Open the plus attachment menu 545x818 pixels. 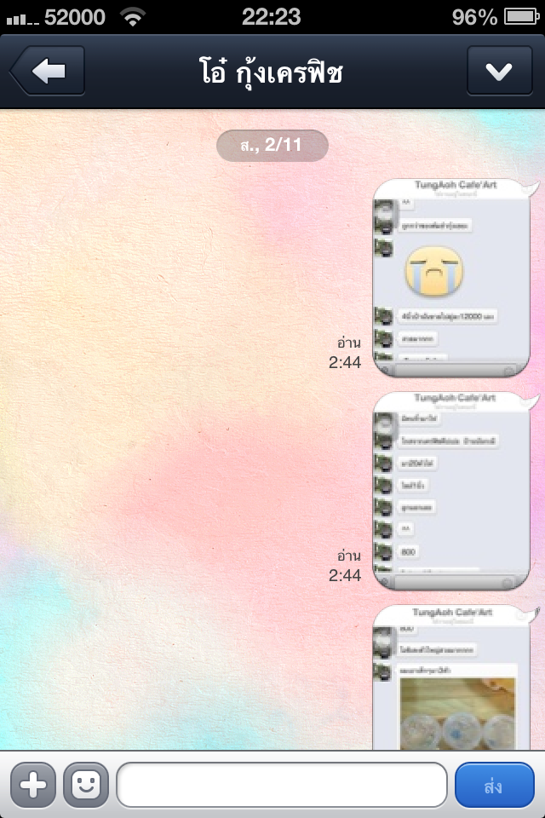click(x=33, y=785)
